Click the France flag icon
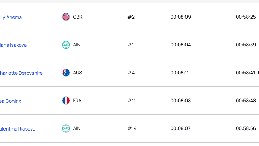 (66, 101)
